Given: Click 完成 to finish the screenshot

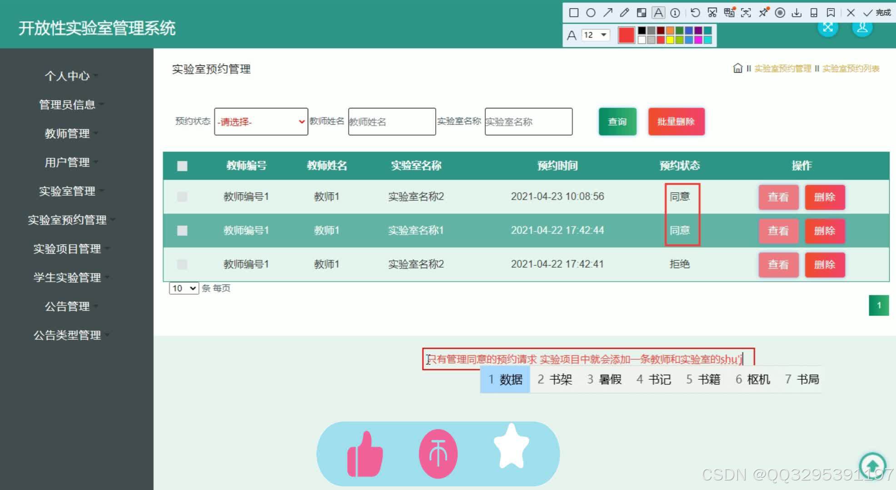Looking at the screenshot, I should point(877,13).
